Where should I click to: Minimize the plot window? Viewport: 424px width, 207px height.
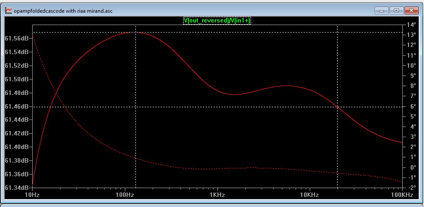tap(382, 11)
